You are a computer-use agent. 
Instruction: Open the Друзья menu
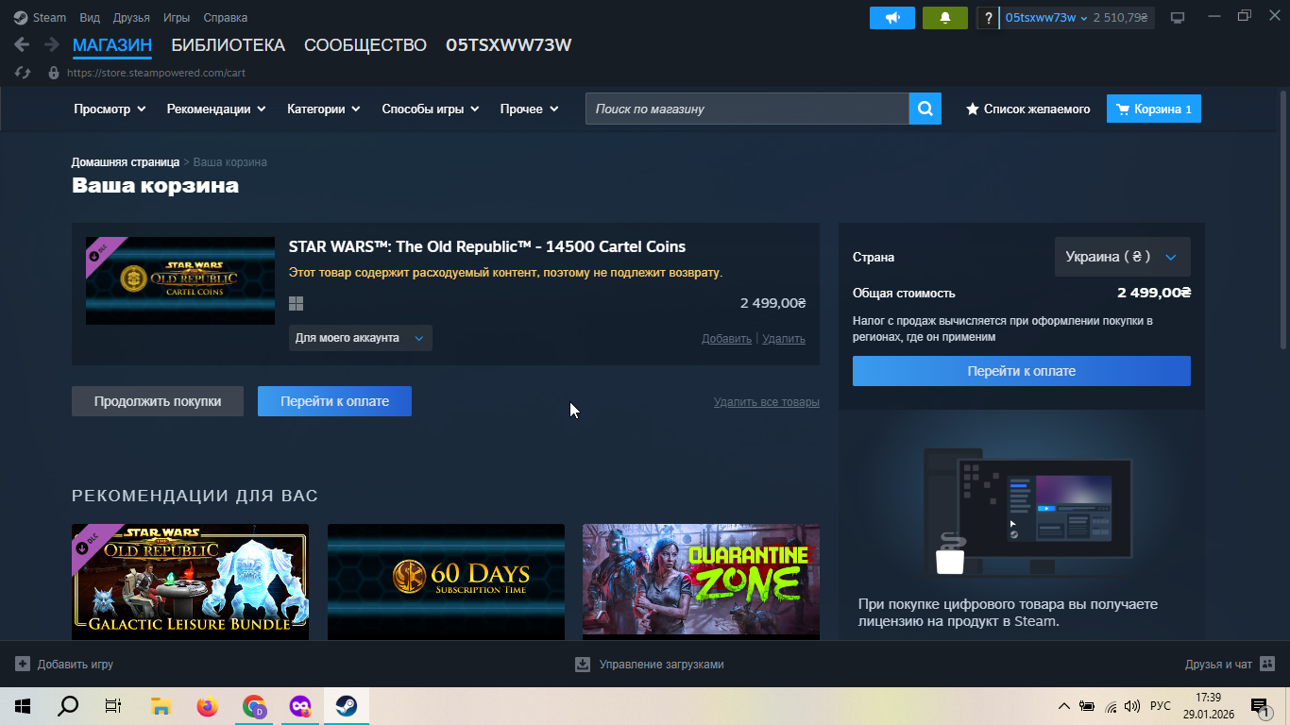131,18
